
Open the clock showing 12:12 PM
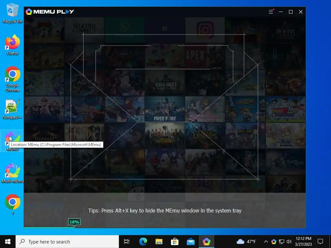pyautogui.click(x=303, y=242)
